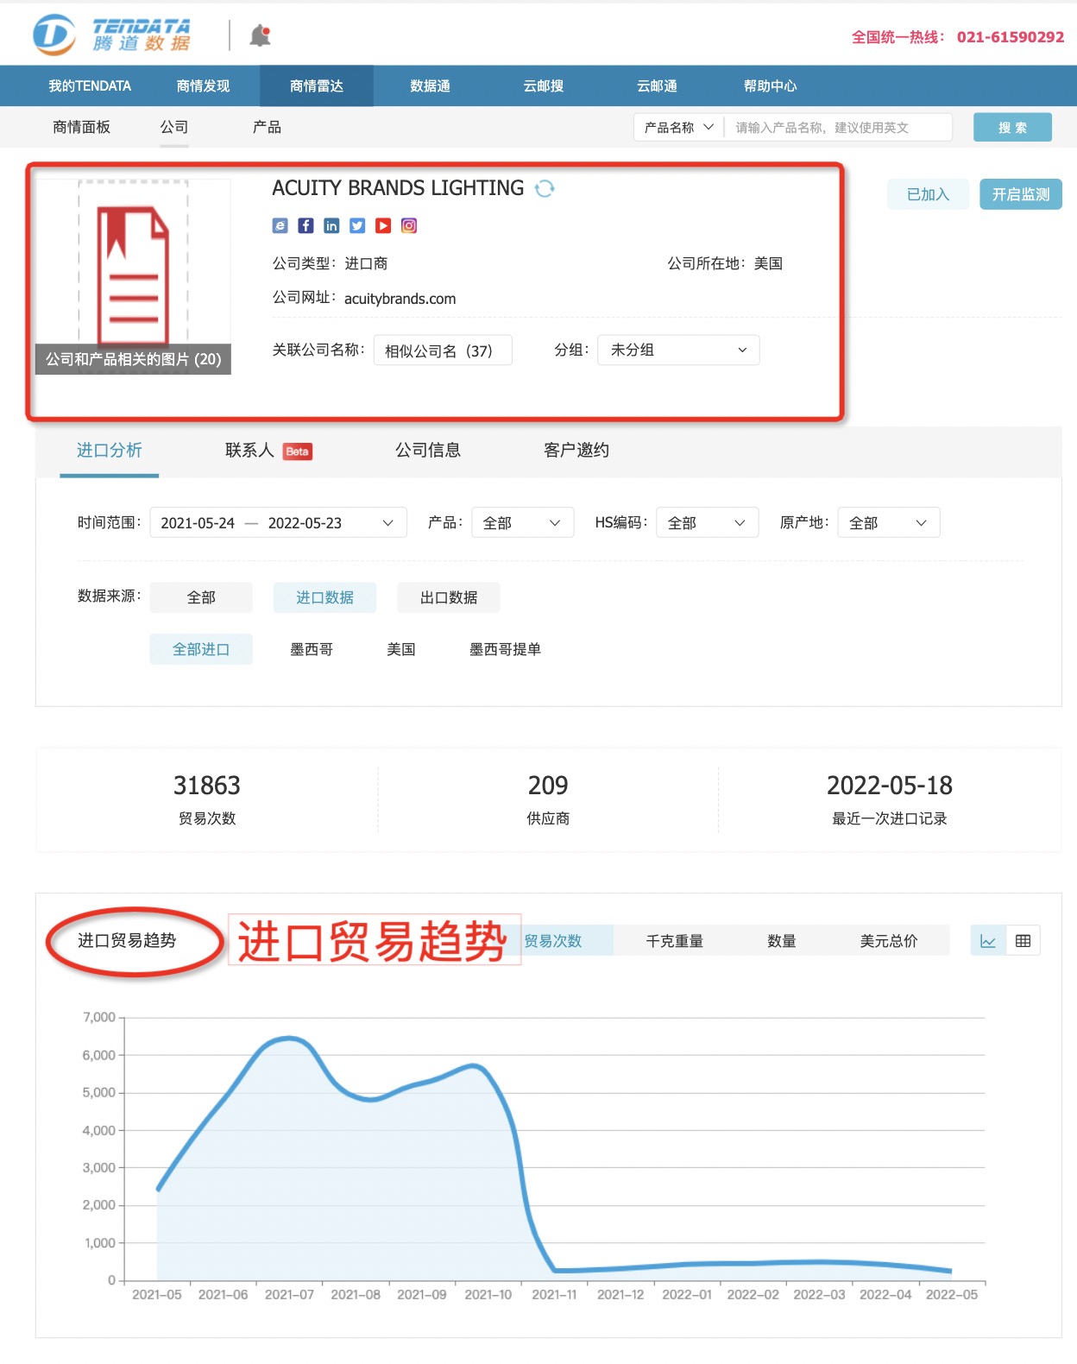Viewport: 1077px width, 1364px height.
Task: Click refresh icon beside ACUITY BRANDS LIGHTING
Action: tap(544, 188)
